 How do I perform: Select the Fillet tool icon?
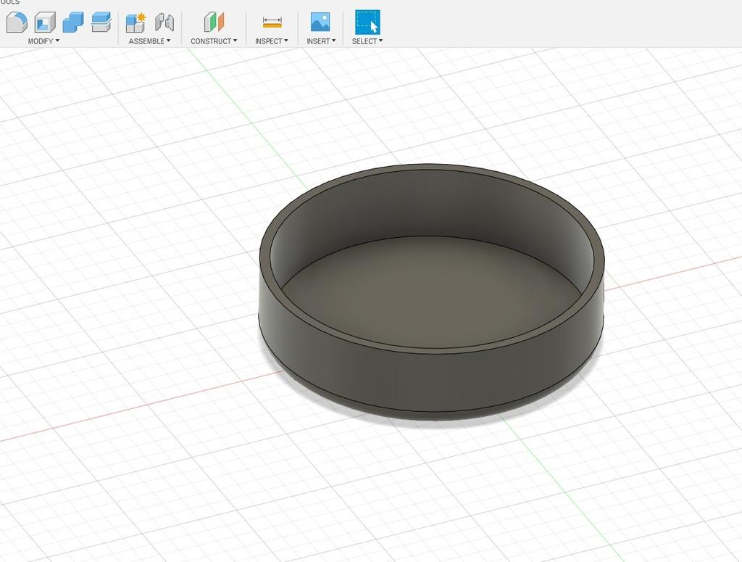pos(17,22)
